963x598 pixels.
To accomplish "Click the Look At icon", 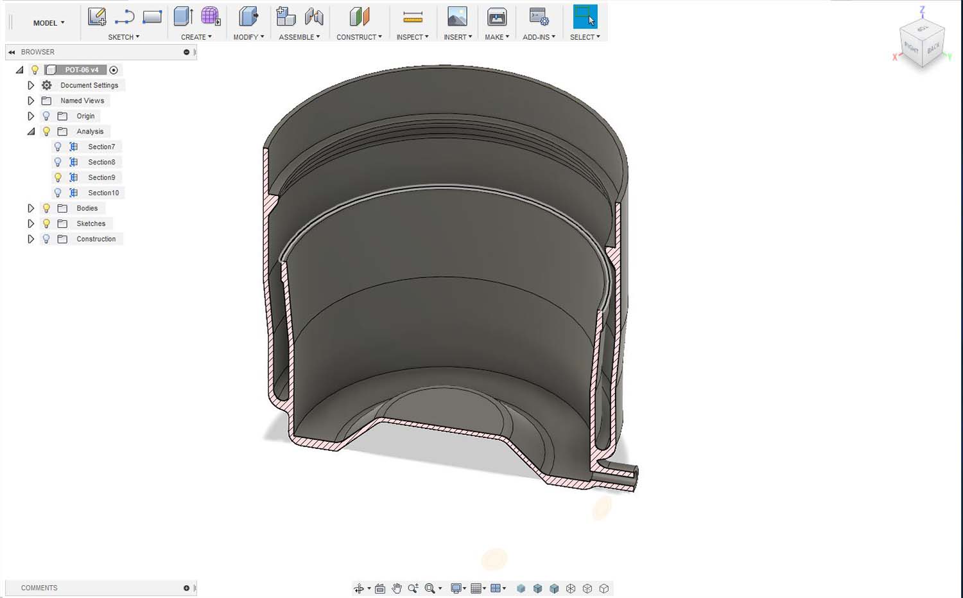I will tap(380, 588).
